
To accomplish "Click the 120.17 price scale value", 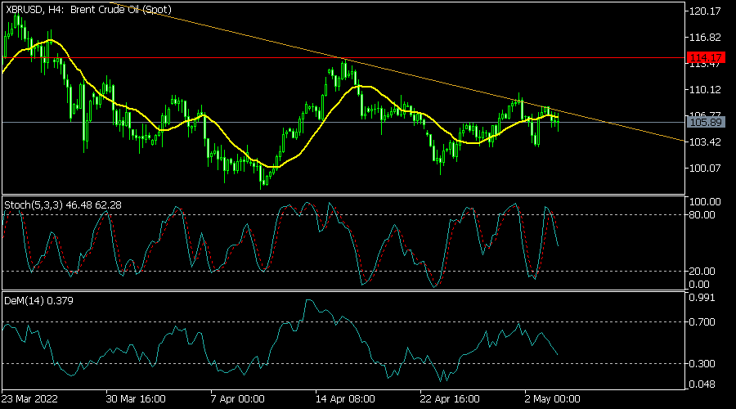I will pos(705,11).
